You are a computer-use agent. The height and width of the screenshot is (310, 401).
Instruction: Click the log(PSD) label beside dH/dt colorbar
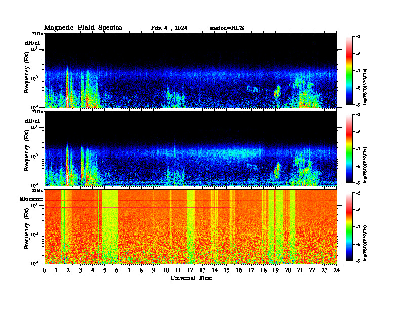tap(366, 87)
